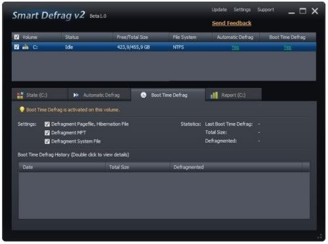Click the NTFS file system cell
The image size is (328, 244).
[x=178, y=47]
